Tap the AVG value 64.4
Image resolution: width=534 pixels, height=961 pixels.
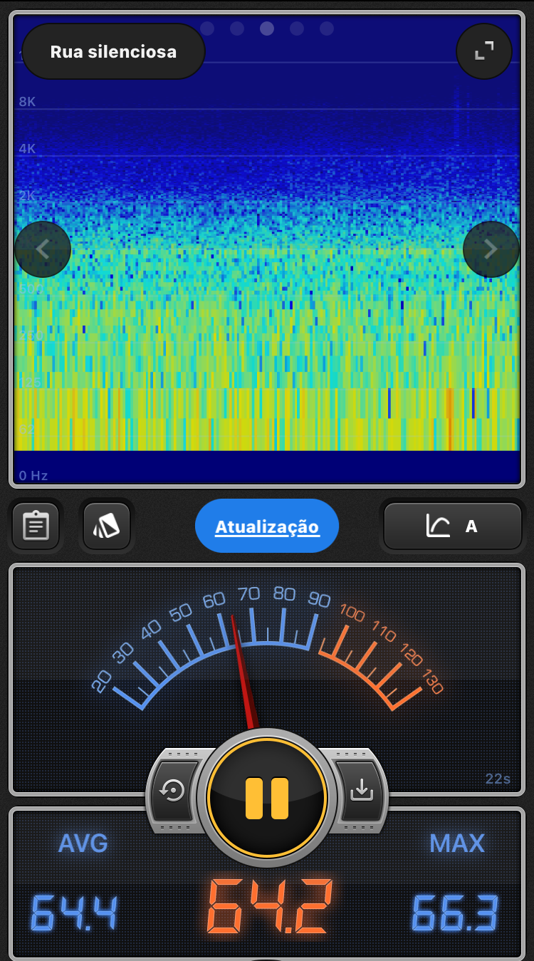[74, 913]
